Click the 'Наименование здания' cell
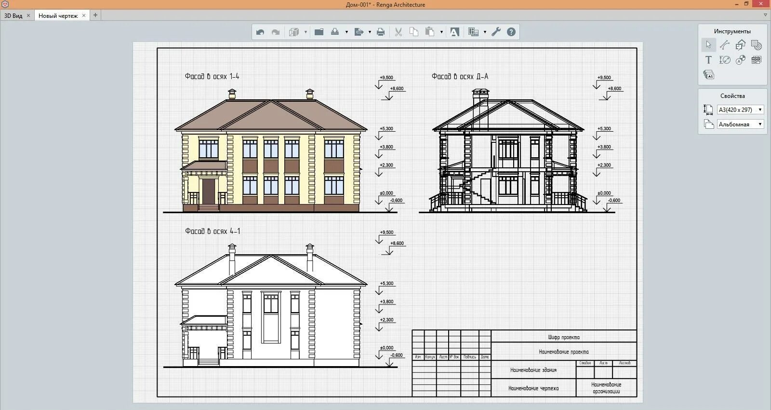 (x=533, y=370)
